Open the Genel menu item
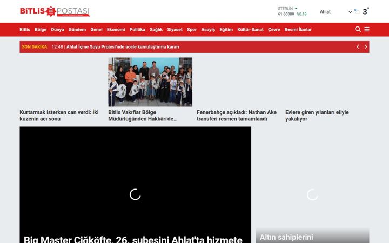This screenshot has height=243, width=389. 96,30
